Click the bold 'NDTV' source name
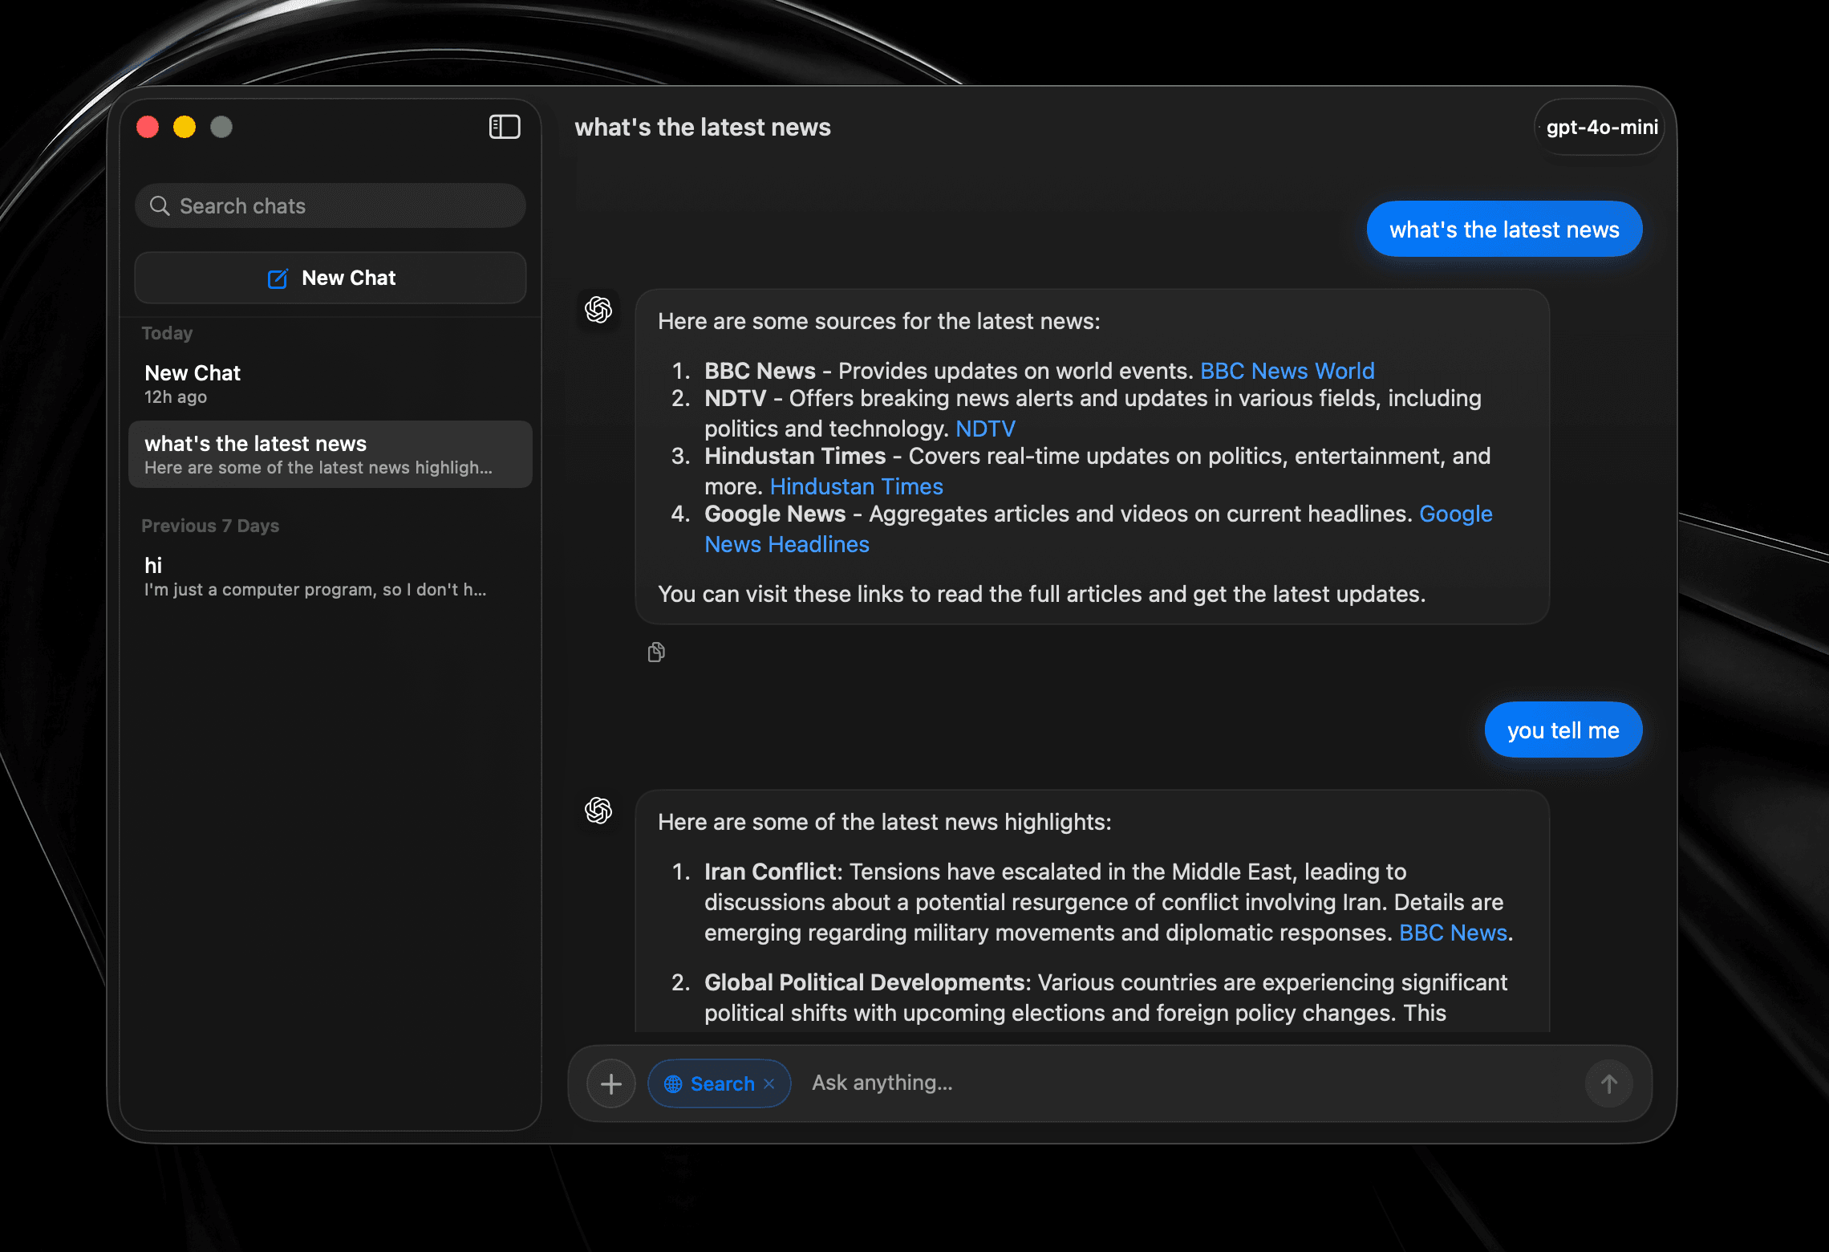Image resolution: width=1829 pixels, height=1252 pixels. [735, 398]
